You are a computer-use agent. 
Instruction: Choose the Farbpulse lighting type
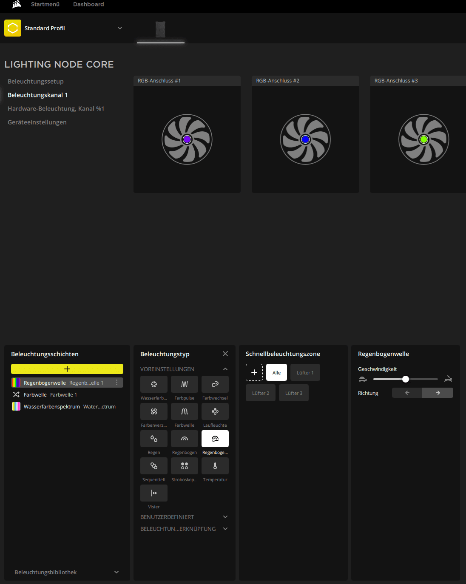click(185, 384)
